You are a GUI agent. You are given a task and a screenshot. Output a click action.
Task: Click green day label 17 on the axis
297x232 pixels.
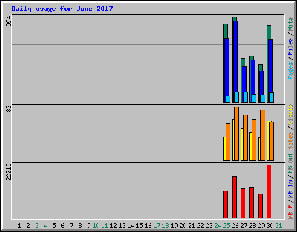[x=157, y=226]
